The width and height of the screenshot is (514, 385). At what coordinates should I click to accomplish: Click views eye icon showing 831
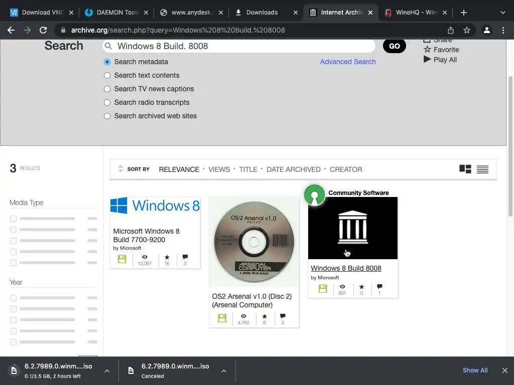(x=342, y=287)
